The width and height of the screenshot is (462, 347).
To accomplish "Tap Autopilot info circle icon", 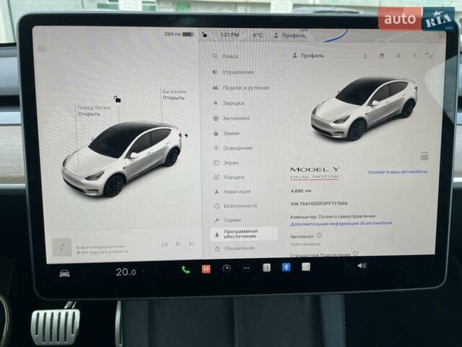I will [x=319, y=235].
